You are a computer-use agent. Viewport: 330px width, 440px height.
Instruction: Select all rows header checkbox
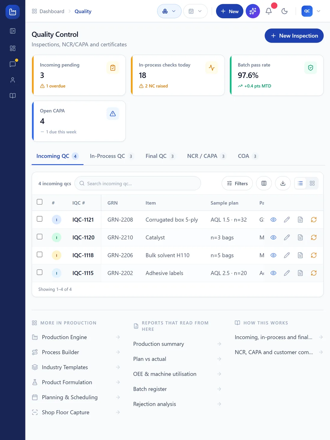(x=40, y=202)
